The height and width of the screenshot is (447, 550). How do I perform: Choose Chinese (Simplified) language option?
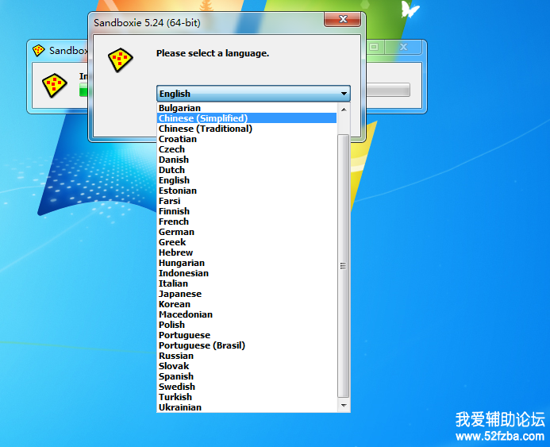pos(247,118)
